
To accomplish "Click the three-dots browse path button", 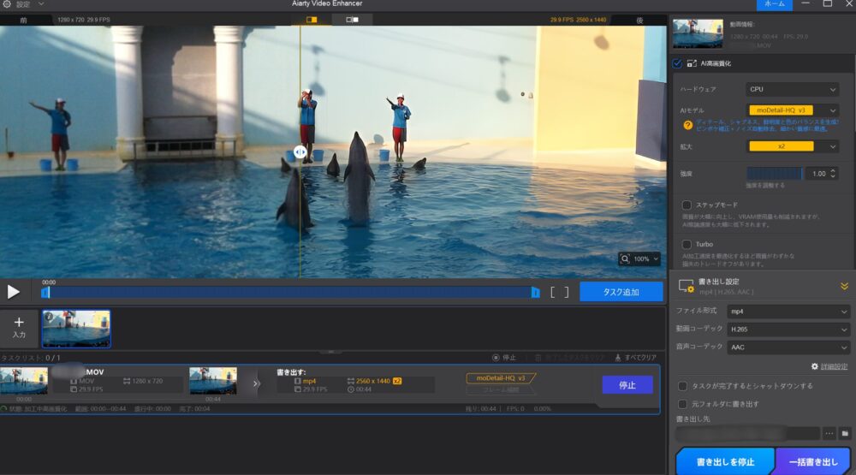I will tap(829, 434).
